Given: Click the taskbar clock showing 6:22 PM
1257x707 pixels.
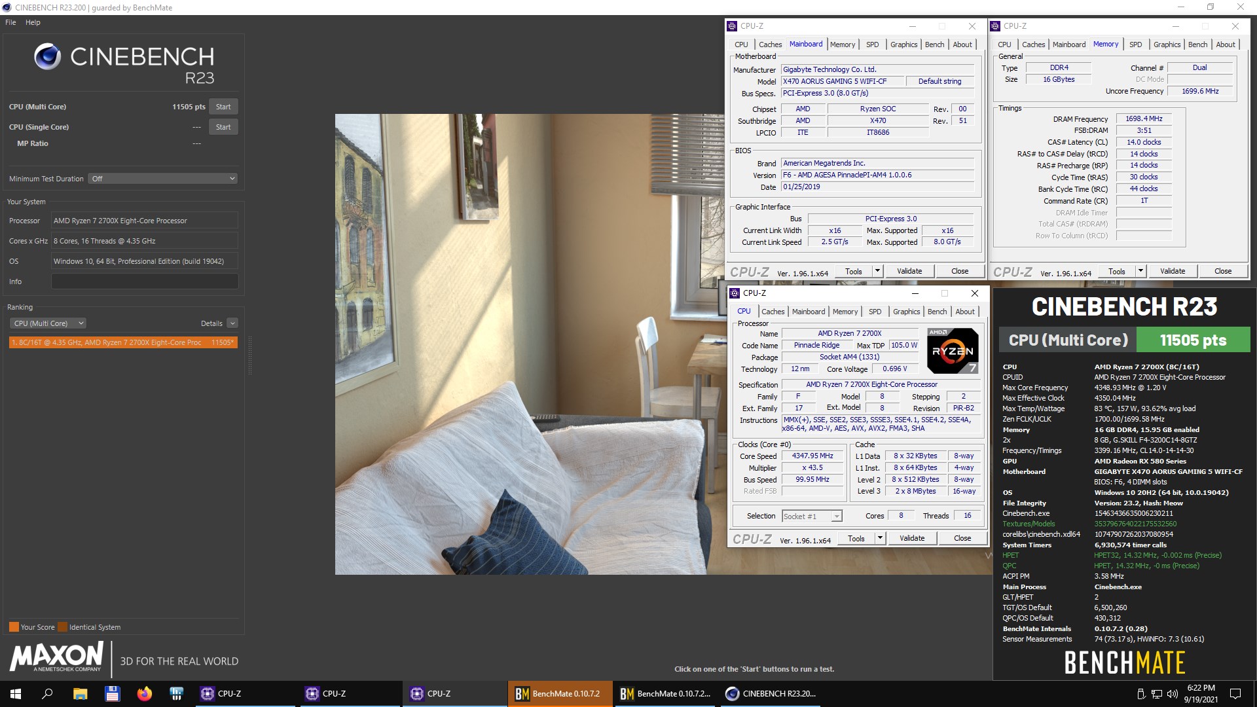Looking at the screenshot, I should click(x=1201, y=693).
